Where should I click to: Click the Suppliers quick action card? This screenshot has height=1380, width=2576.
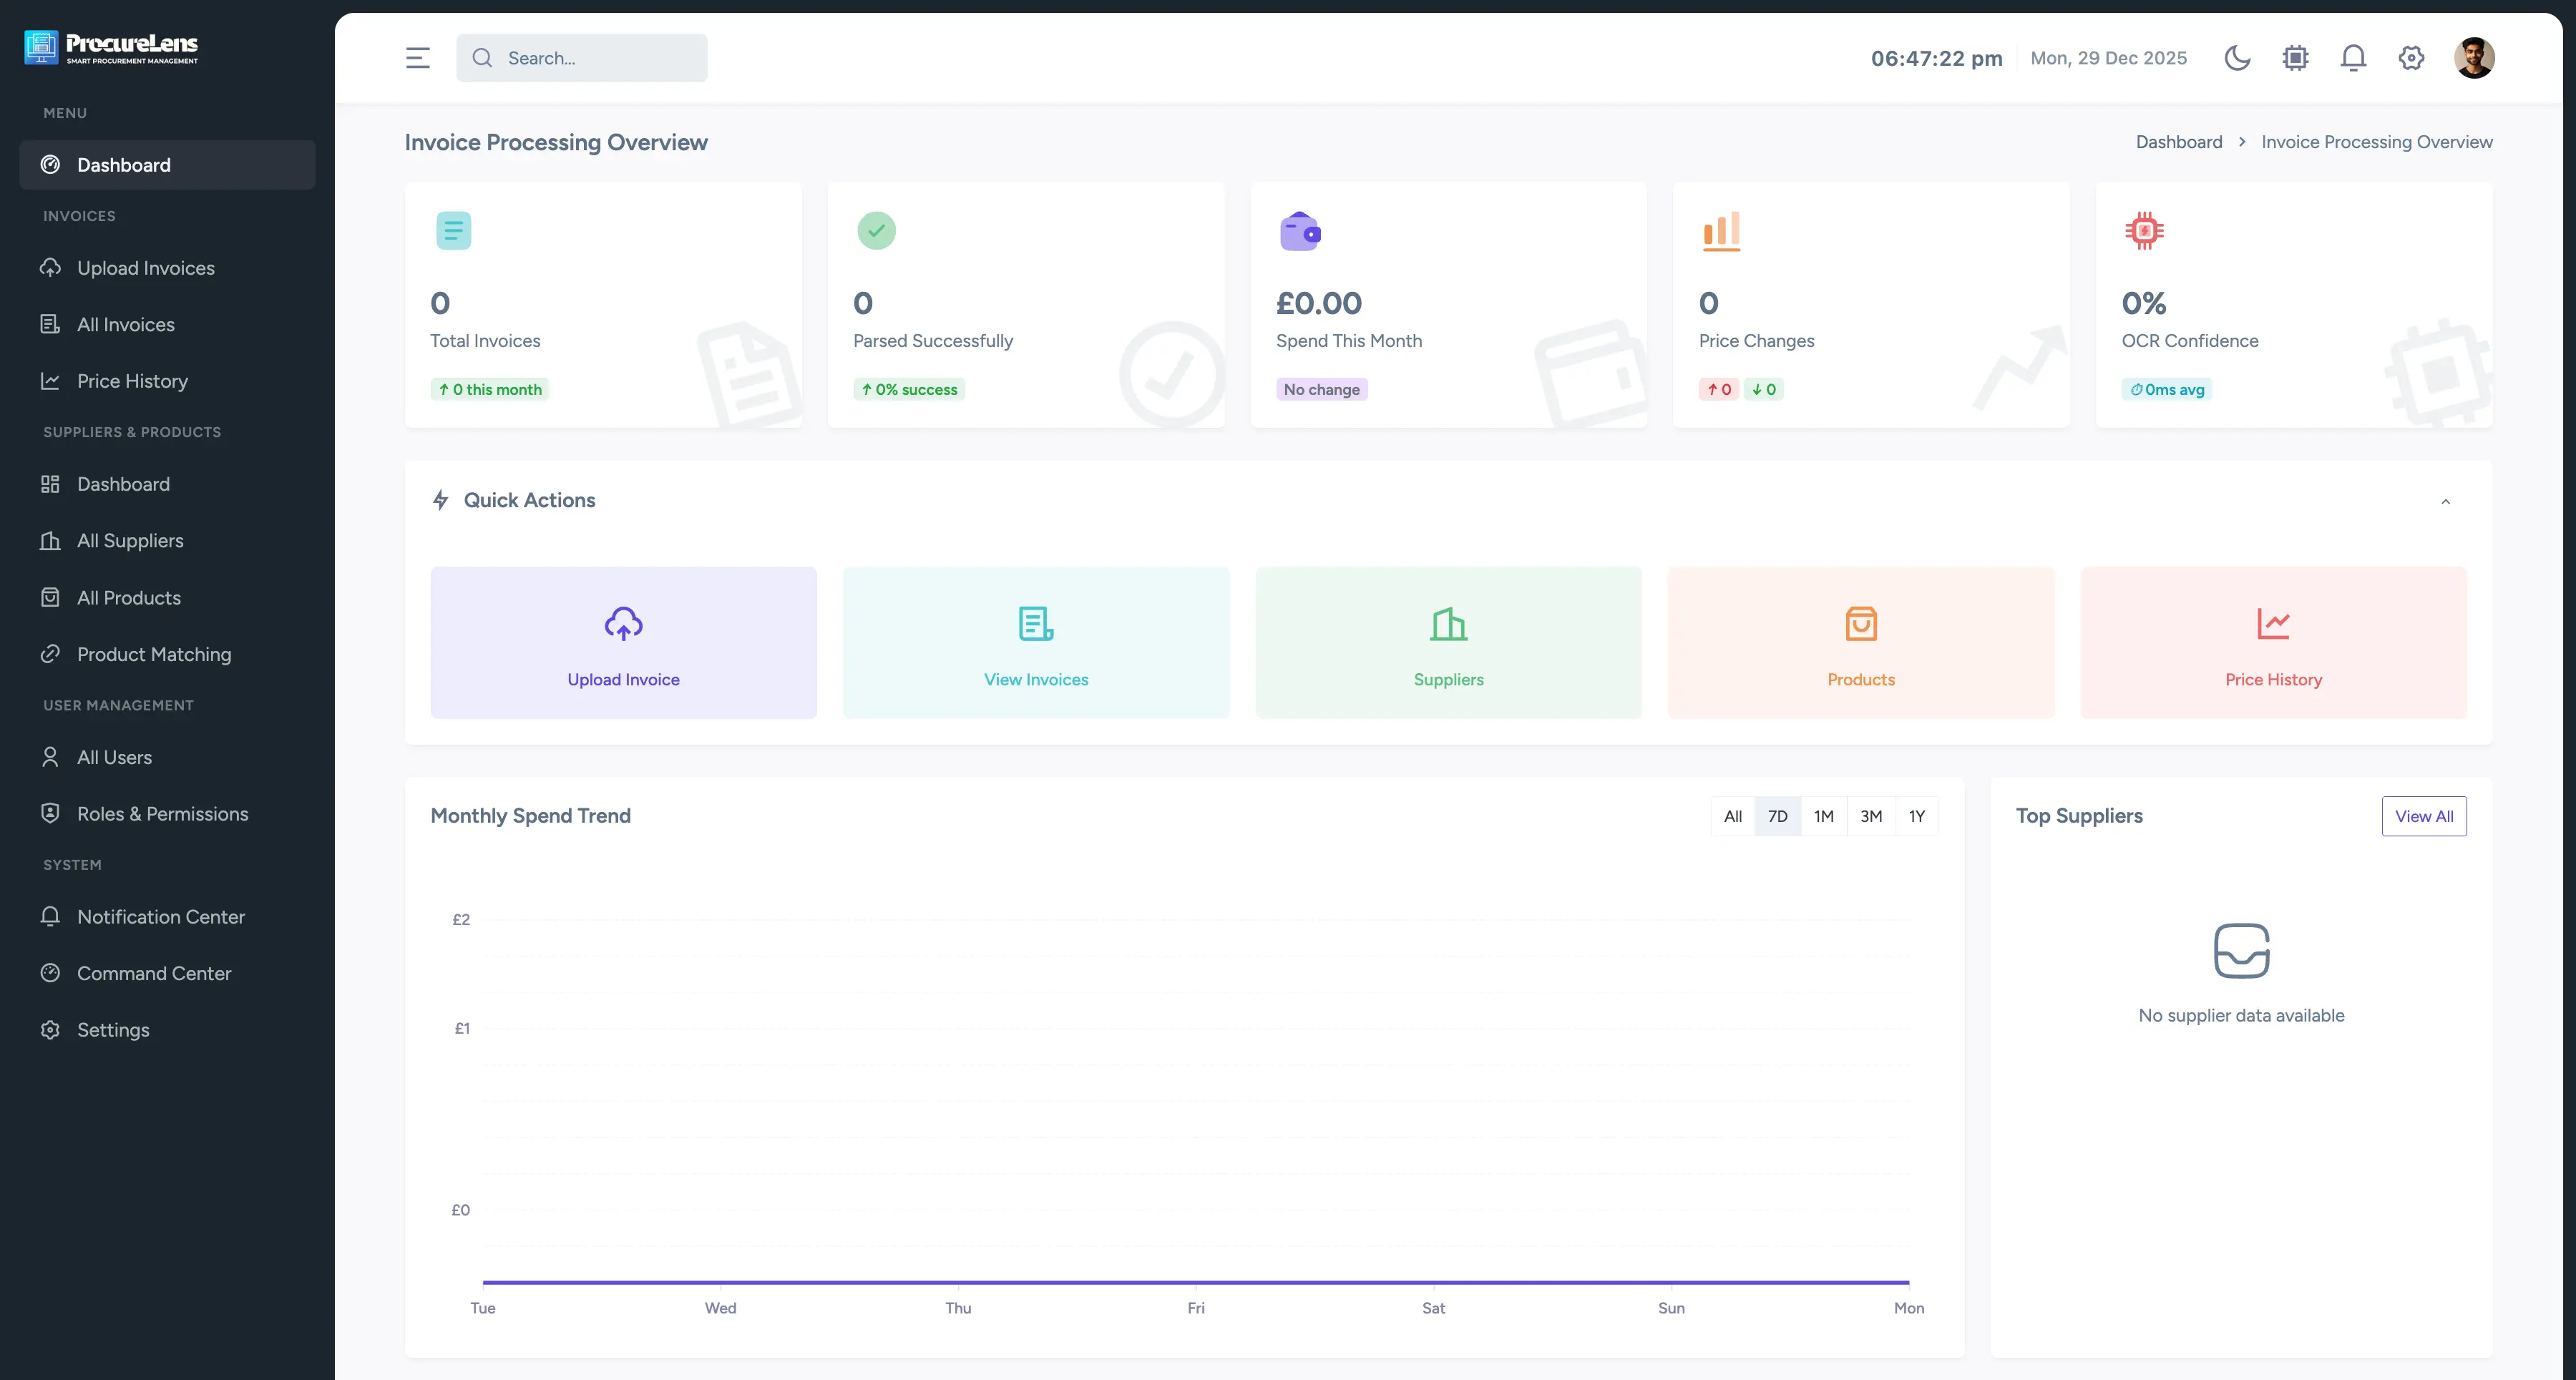tap(1449, 642)
